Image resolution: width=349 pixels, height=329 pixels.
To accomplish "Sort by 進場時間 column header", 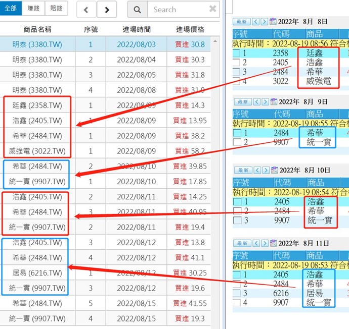I will click(x=137, y=29).
